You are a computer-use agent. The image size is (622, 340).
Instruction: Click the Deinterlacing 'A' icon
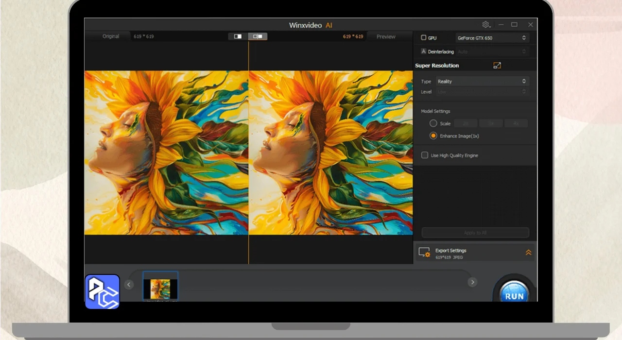[423, 51]
